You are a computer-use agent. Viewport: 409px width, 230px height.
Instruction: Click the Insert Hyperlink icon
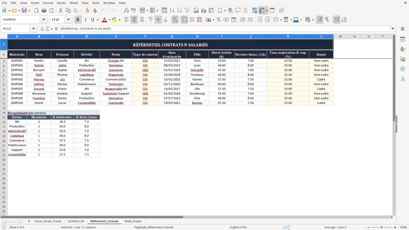coord(230,11)
